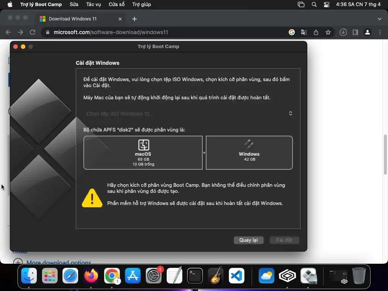Open the Apple menu

(10, 5)
